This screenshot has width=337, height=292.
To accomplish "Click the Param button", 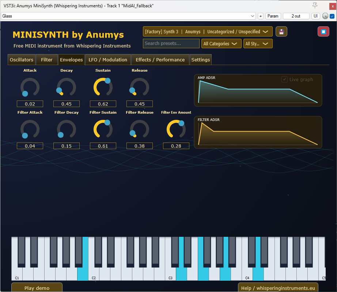I will 273,16.
